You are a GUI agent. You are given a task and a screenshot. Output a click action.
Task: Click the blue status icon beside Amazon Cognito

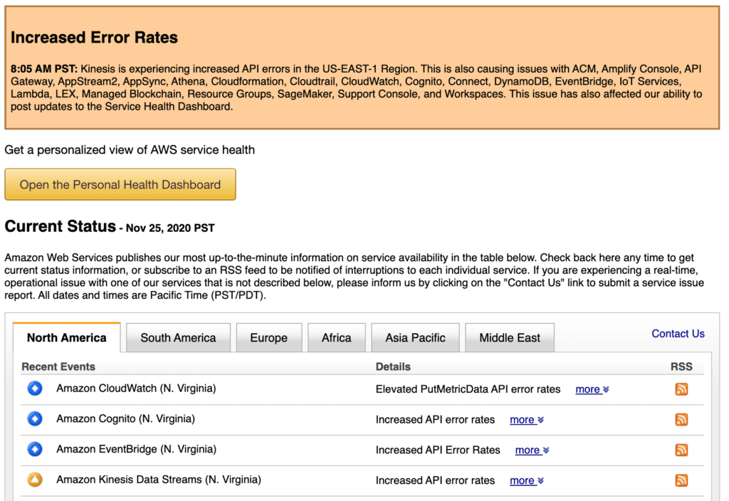tap(35, 419)
